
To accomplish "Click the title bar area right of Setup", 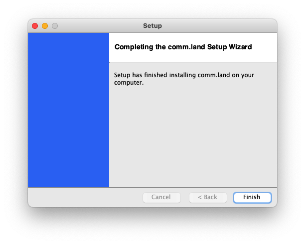I will [219, 26].
